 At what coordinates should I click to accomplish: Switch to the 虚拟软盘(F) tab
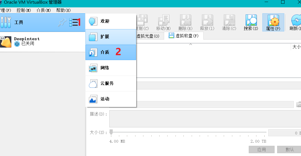(184, 36)
